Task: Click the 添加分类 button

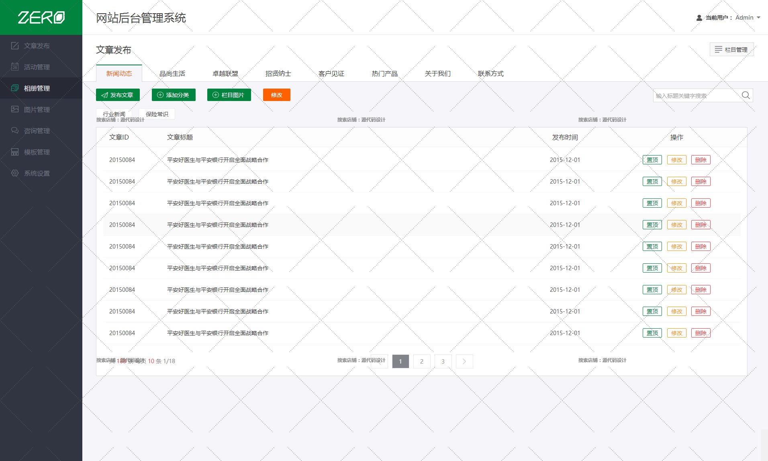Action: [x=173, y=95]
